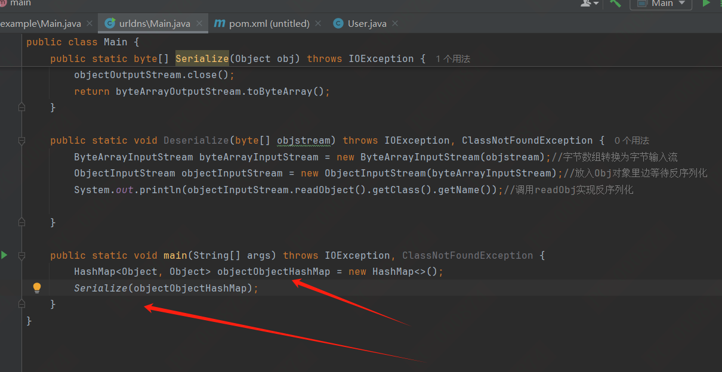Open the user account icon in the toolbar
Screen dimensions: 722x372
[588, 4]
